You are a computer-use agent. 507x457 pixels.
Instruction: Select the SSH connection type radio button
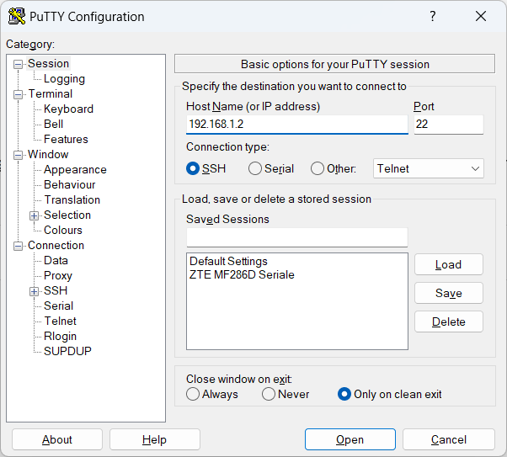[x=193, y=168]
